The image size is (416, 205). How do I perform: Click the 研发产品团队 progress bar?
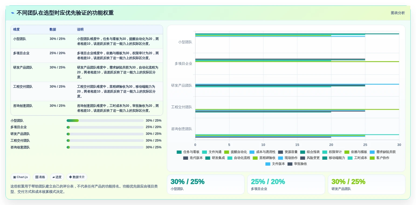(105, 134)
